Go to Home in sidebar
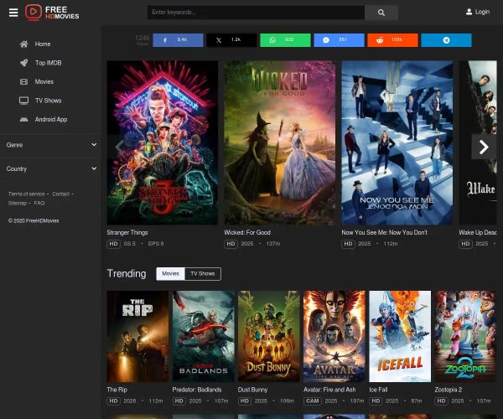This screenshot has height=419, width=503. (x=43, y=44)
